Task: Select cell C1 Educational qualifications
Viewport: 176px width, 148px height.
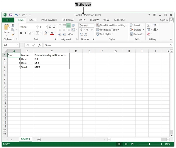Action: click(51, 55)
